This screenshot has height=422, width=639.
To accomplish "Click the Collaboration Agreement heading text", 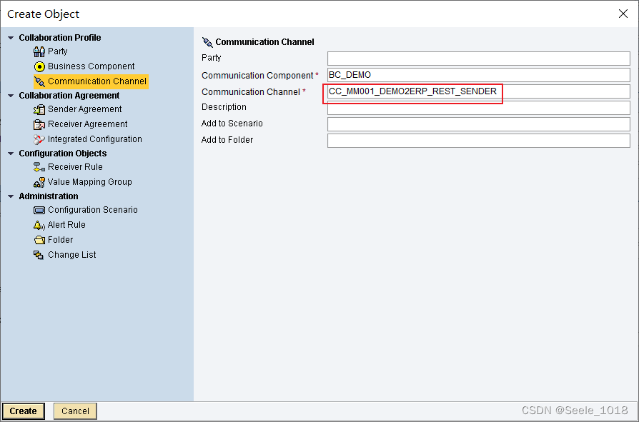I will point(69,95).
